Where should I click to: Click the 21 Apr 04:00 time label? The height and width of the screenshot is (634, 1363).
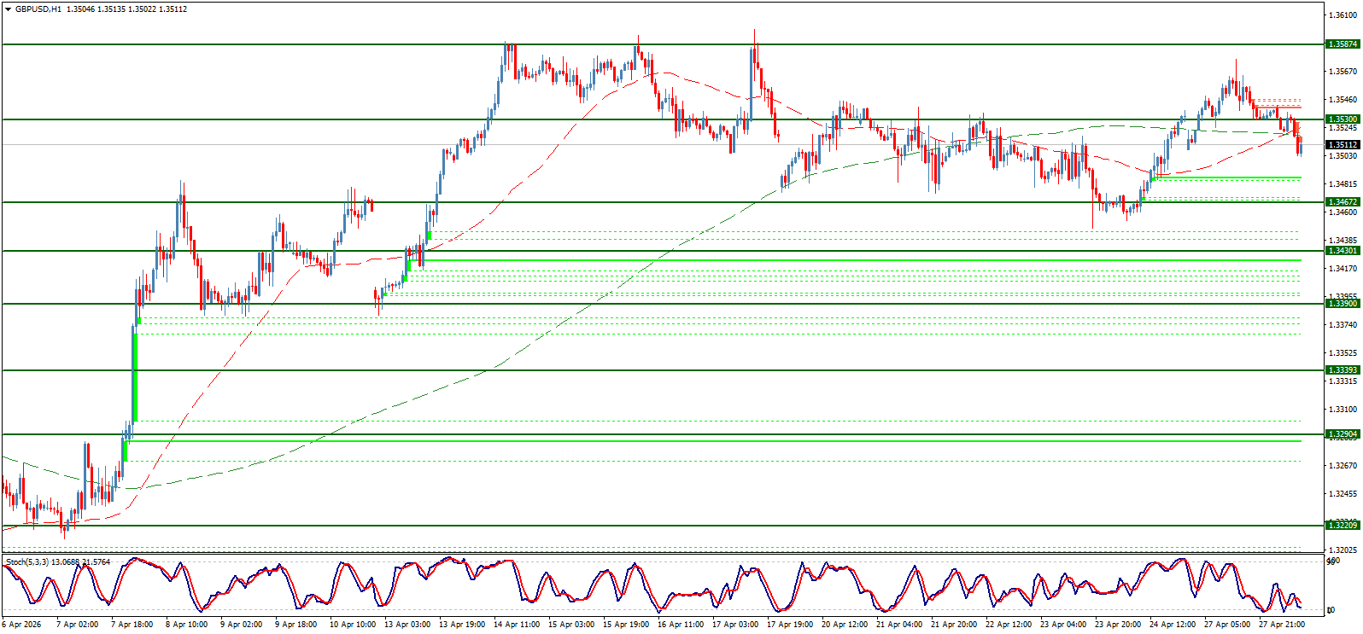[x=899, y=625]
